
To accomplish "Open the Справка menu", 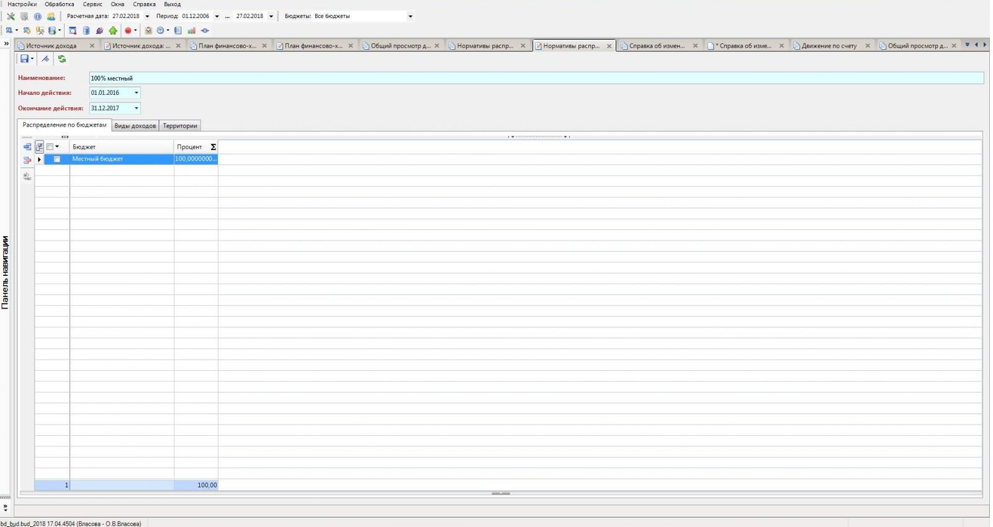I will [x=144, y=4].
